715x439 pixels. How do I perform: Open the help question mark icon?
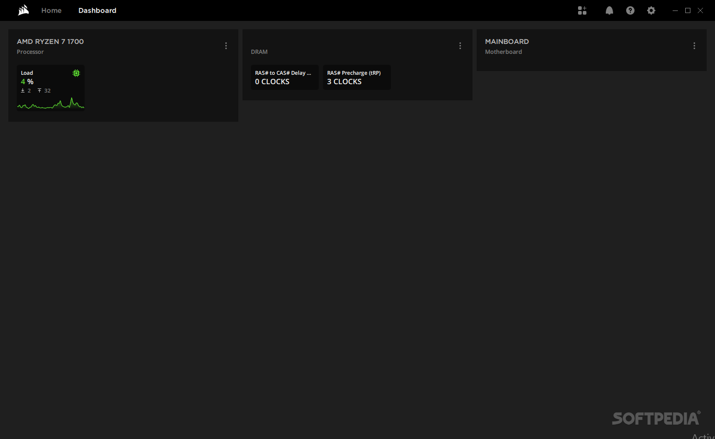(630, 10)
